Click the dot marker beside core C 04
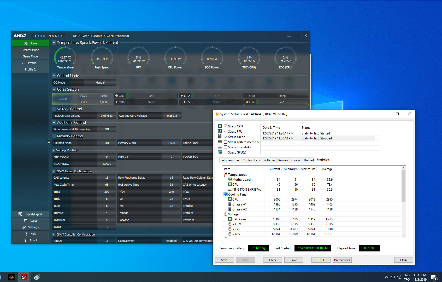442x282 pixels. coord(116,102)
